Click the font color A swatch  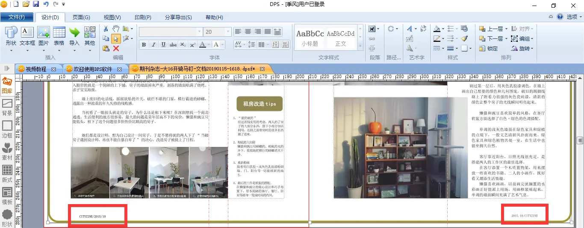(203, 45)
